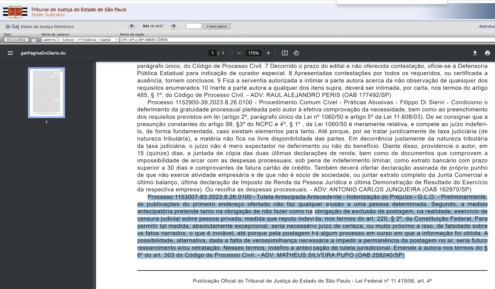Image resolution: width=495 pixels, height=289 pixels.
Task: Open the calendar date picker icon
Action: tap(34, 40)
